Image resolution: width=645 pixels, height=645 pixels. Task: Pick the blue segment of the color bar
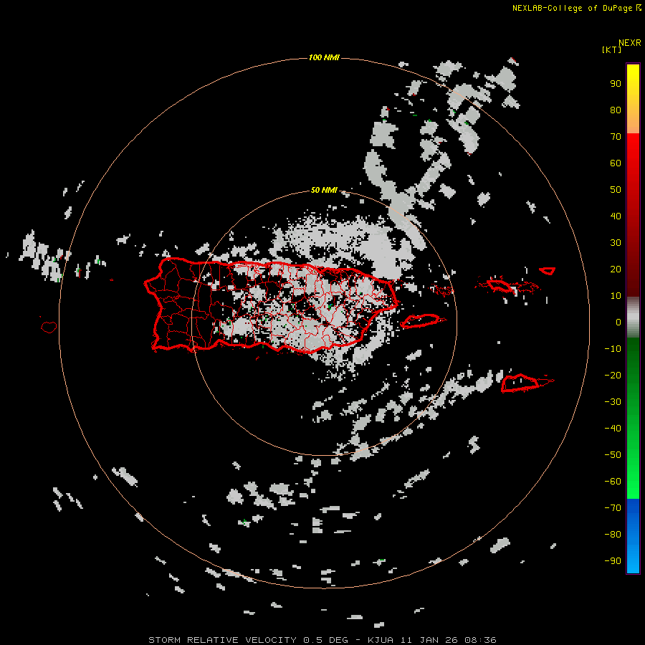[x=633, y=535]
